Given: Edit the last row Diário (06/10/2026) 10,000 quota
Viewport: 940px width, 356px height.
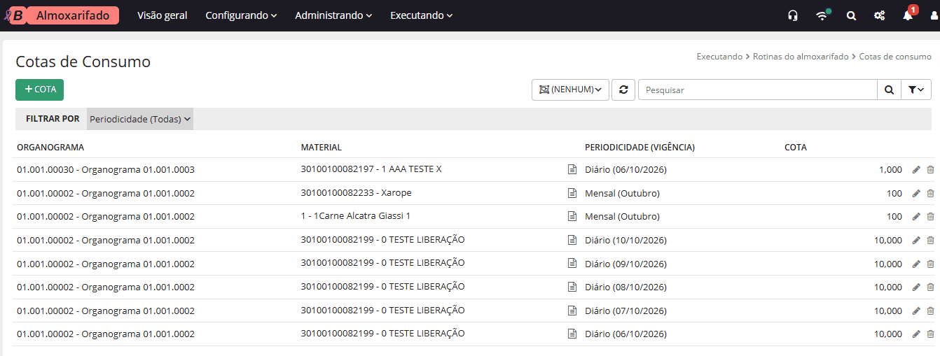Looking at the screenshot, I should pyautogui.click(x=916, y=334).
